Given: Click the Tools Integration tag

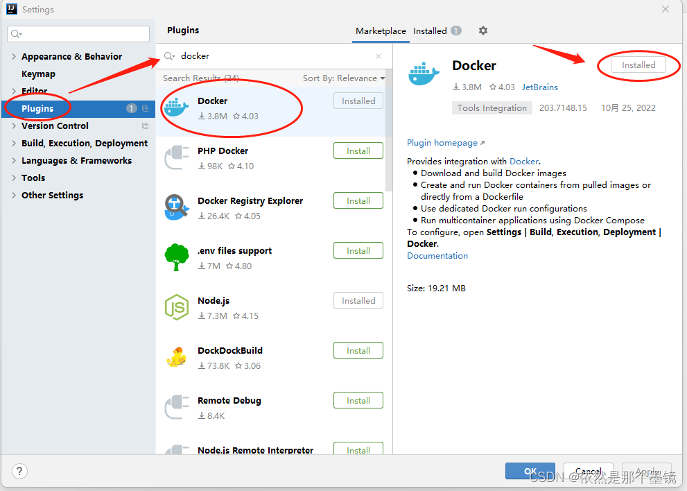Looking at the screenshot, I should click(x=492, y=108).
